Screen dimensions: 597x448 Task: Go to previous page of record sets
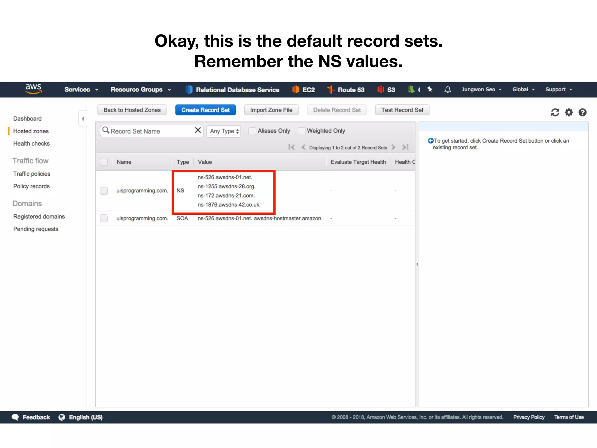coord(303,147)
